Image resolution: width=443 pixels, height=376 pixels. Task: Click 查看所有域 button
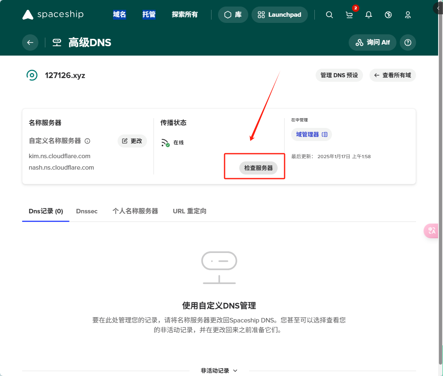pos(392,75)
